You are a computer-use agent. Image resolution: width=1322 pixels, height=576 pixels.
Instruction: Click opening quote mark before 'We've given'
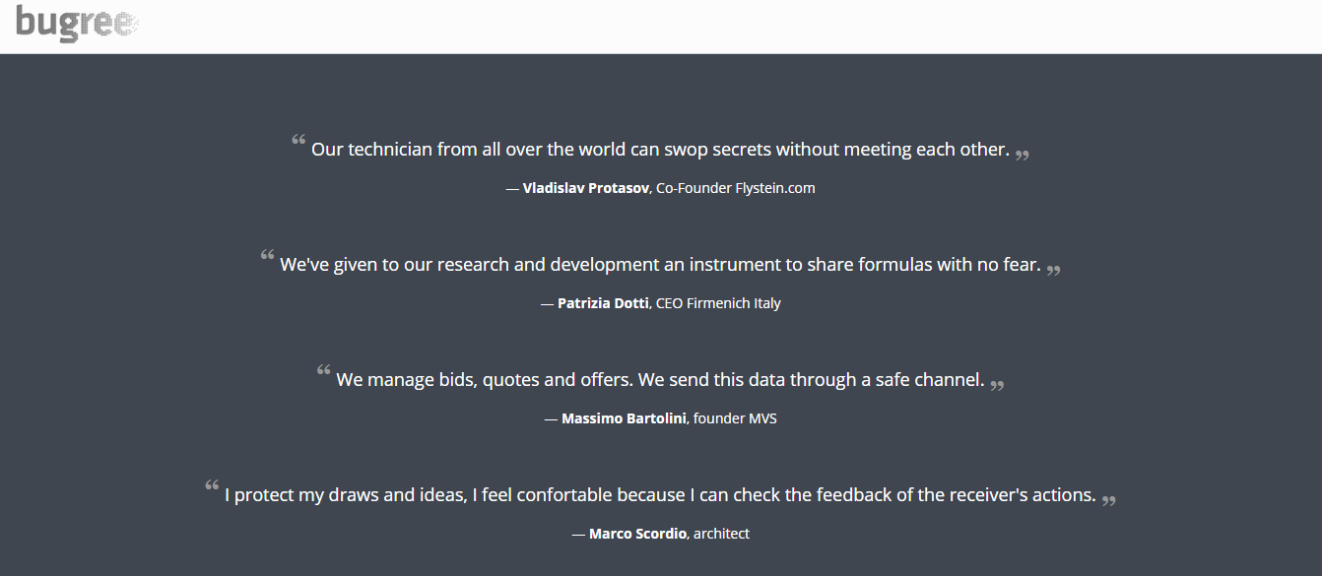point(267,256)
